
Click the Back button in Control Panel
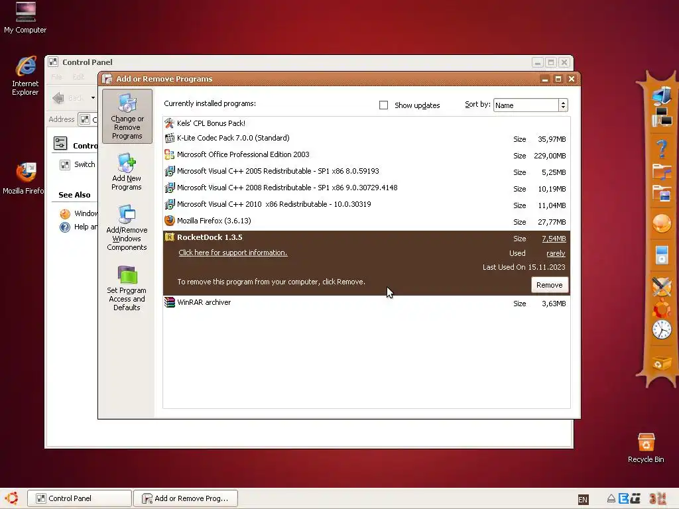click(x=69, y=98)
